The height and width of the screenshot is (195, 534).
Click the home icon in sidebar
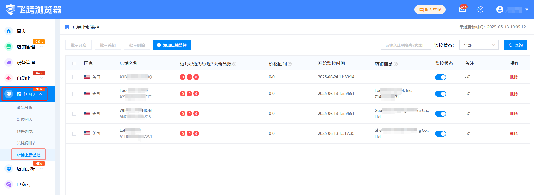point(9,31)
